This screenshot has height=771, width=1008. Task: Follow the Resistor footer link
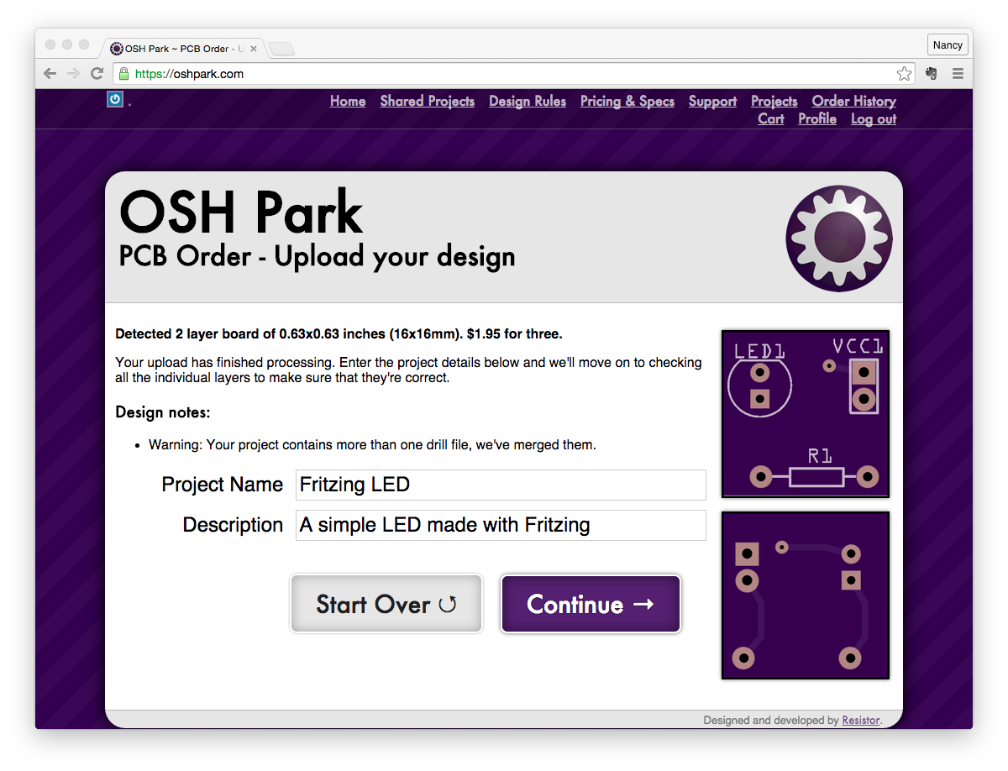[861, 721]
